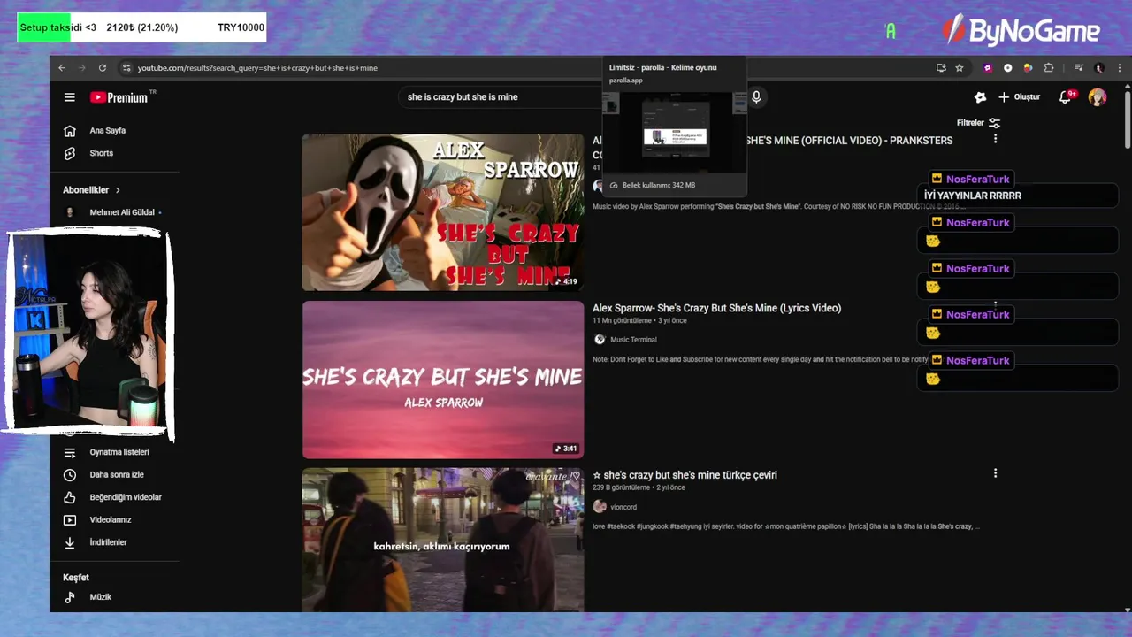Click the Oynatma listeleri playlist icon
Viewport: 1132px width, 637px height.
[70, 452]
